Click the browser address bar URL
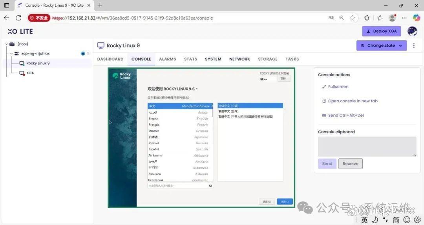 click(x=133, y=18)
